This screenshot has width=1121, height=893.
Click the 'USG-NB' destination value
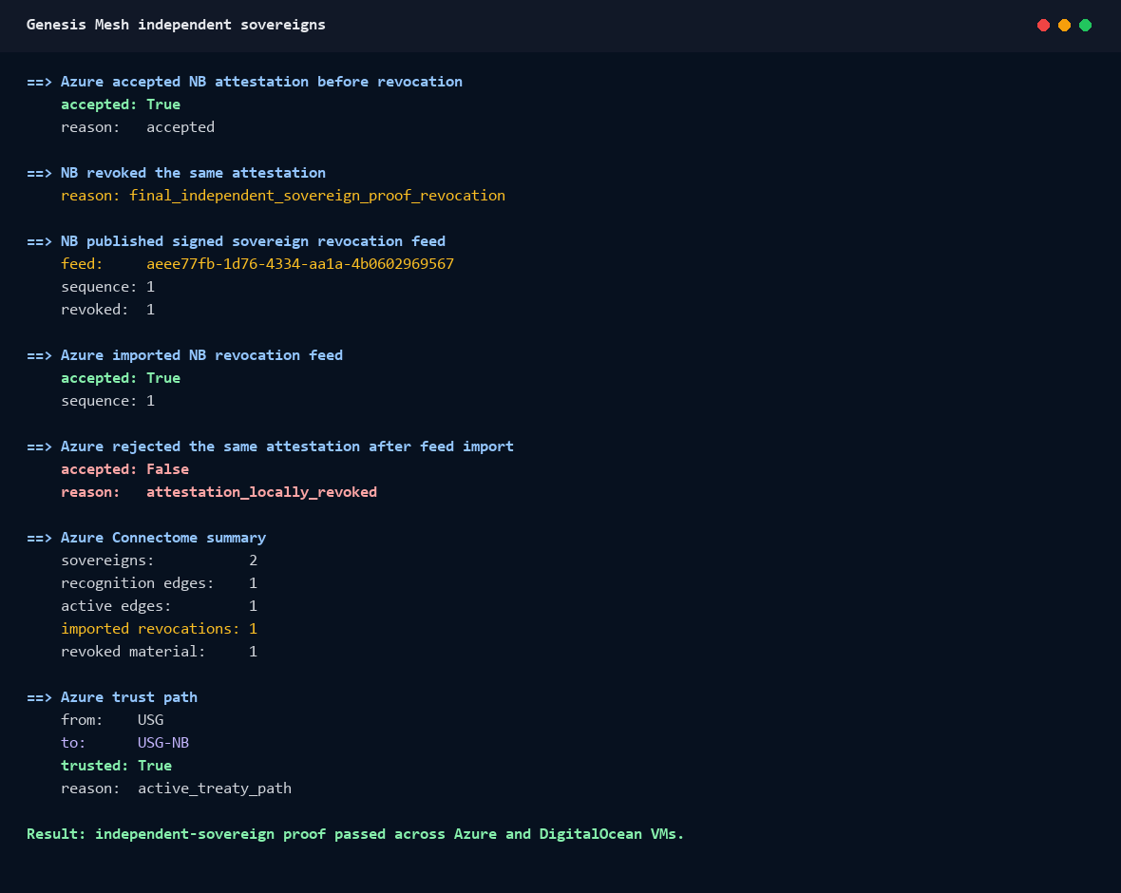tap(163, 743)
